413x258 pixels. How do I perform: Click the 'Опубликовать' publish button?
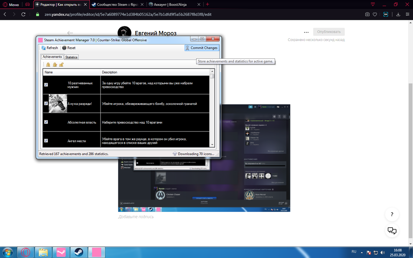[329, 32]
